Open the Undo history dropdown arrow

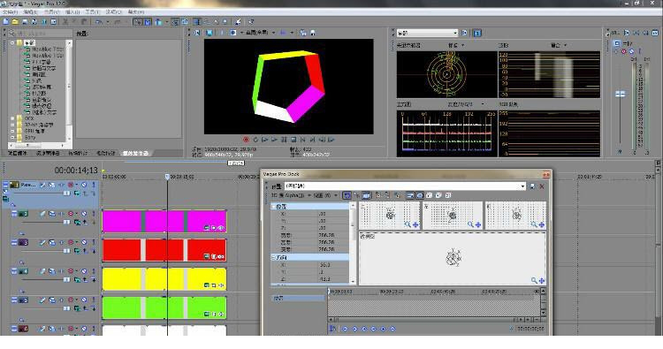[x=107, y=21]
